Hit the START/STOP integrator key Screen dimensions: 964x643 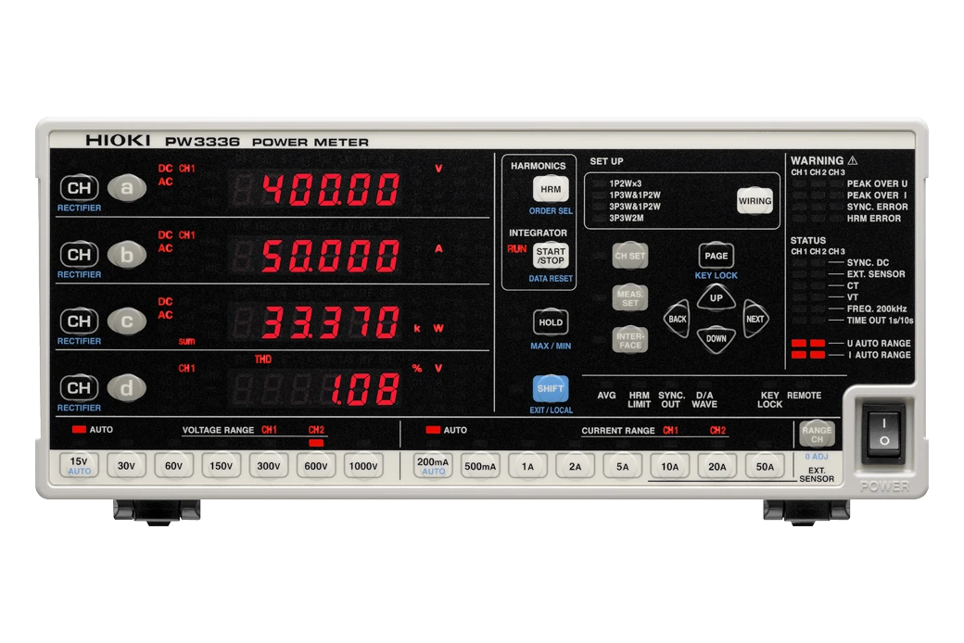click(551, 256)
